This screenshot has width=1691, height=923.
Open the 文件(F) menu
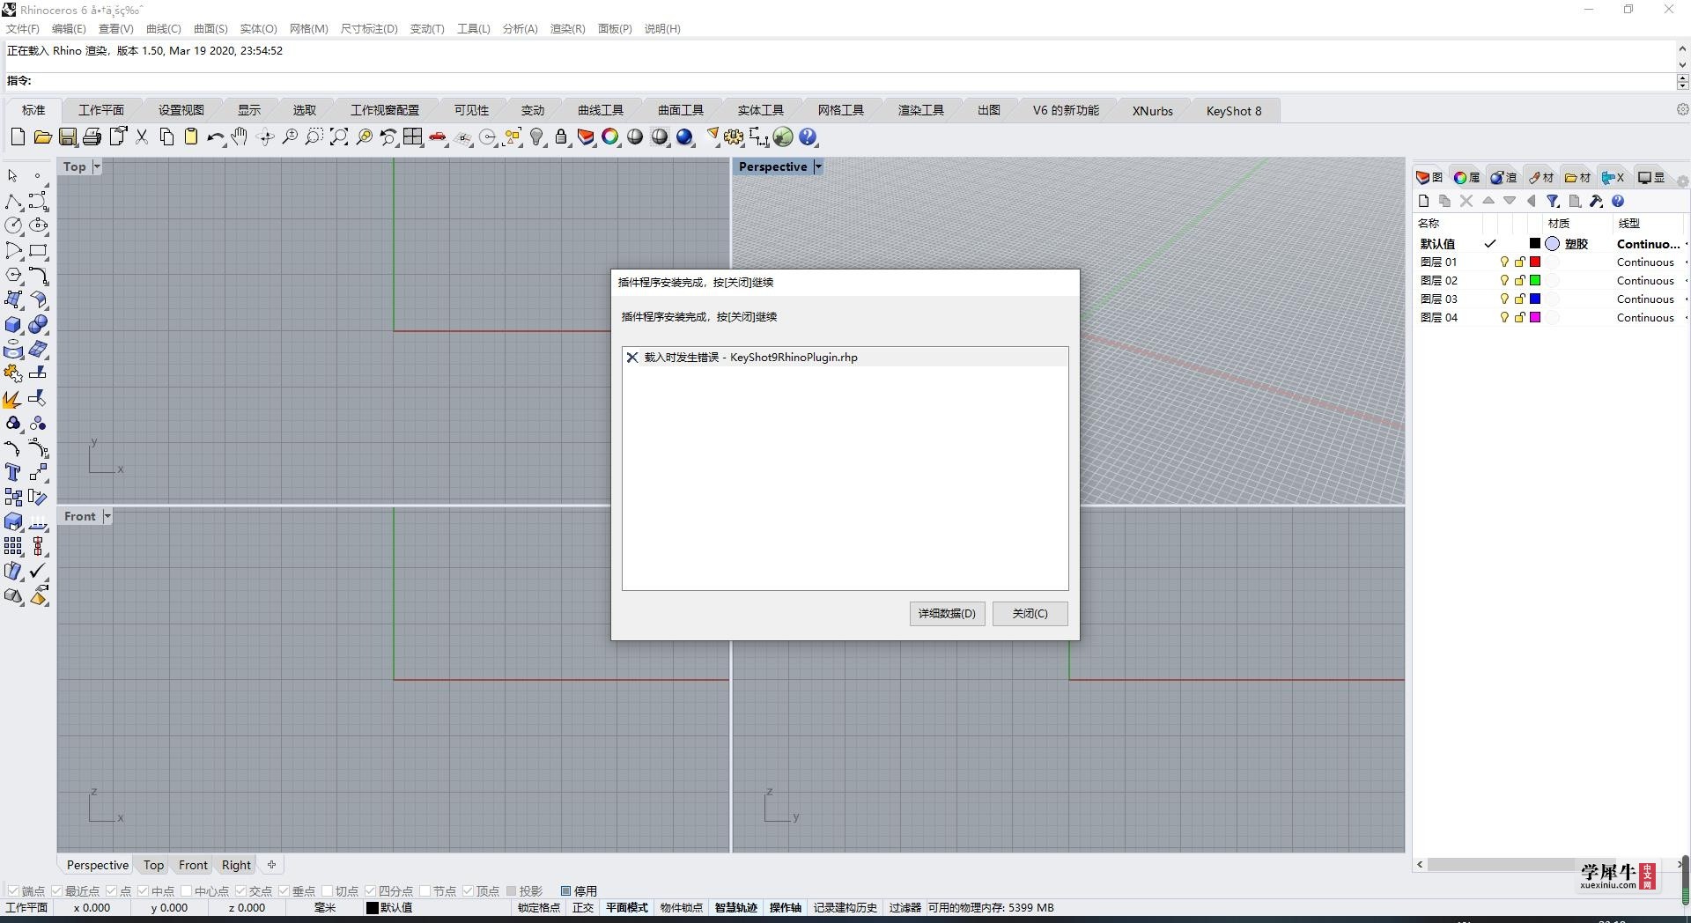click(23, 29)
